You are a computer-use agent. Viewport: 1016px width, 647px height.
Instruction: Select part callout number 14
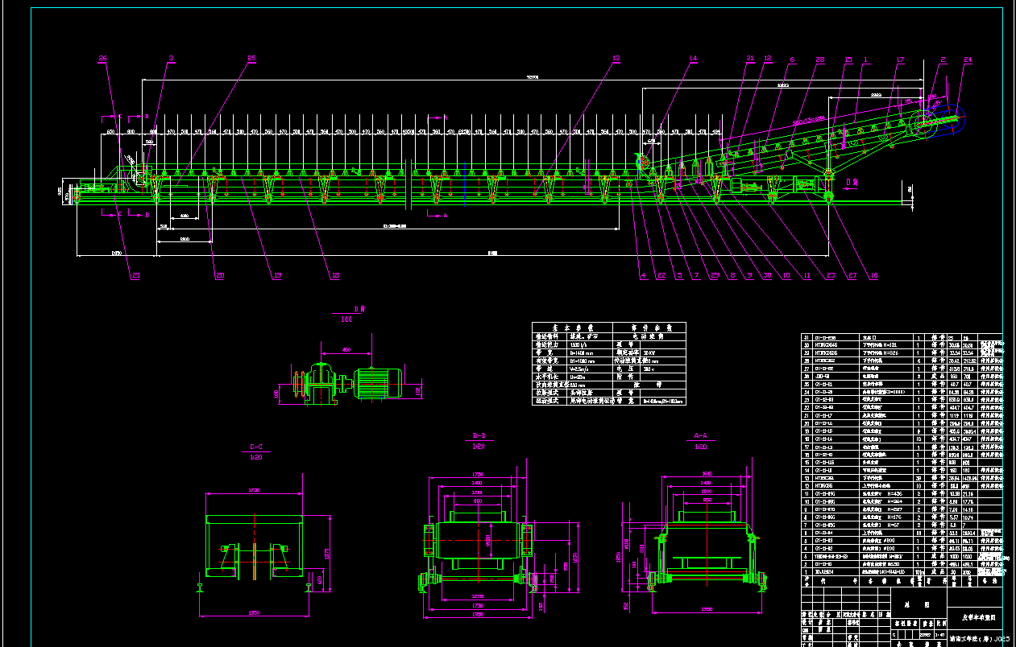[x=693, y=59]
